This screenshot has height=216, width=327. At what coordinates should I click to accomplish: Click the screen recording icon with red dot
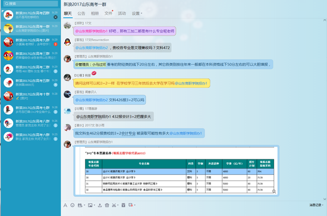131,205
